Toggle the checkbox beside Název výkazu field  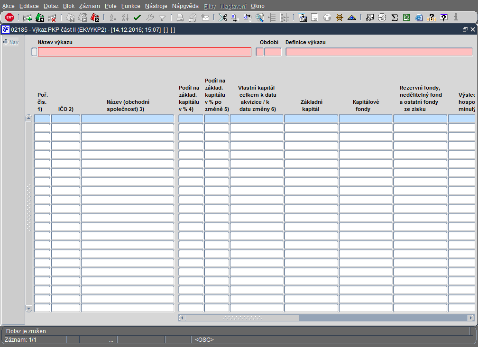coord(34,52)
